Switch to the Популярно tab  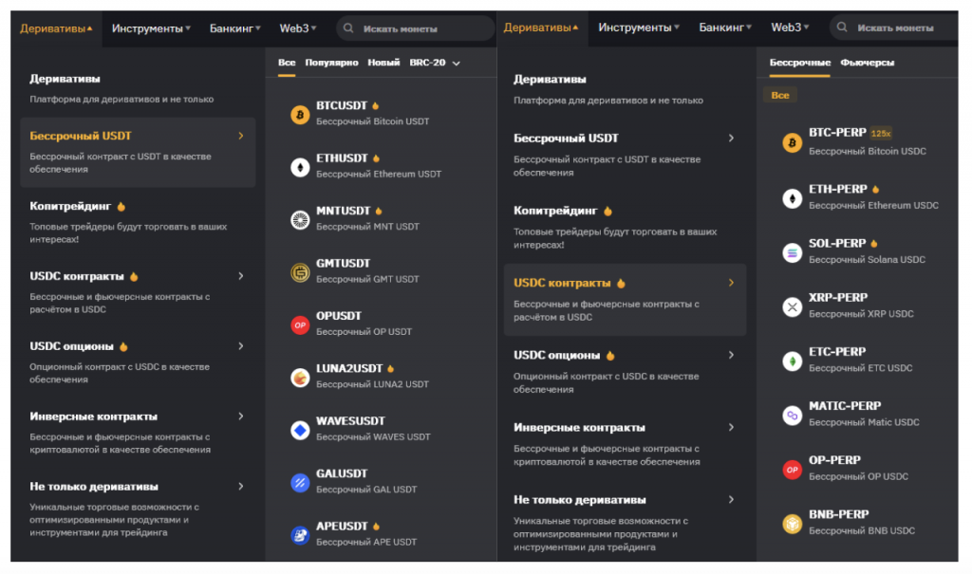(x=331, y=63)
